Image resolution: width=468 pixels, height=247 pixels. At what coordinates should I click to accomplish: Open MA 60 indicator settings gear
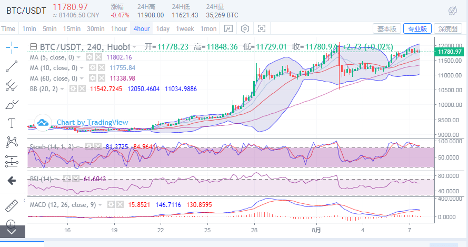click(93, 78)
